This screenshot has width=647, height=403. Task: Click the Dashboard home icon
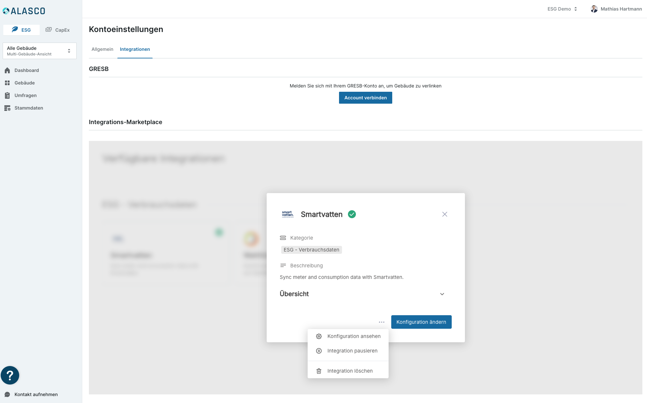coord(7,70)
